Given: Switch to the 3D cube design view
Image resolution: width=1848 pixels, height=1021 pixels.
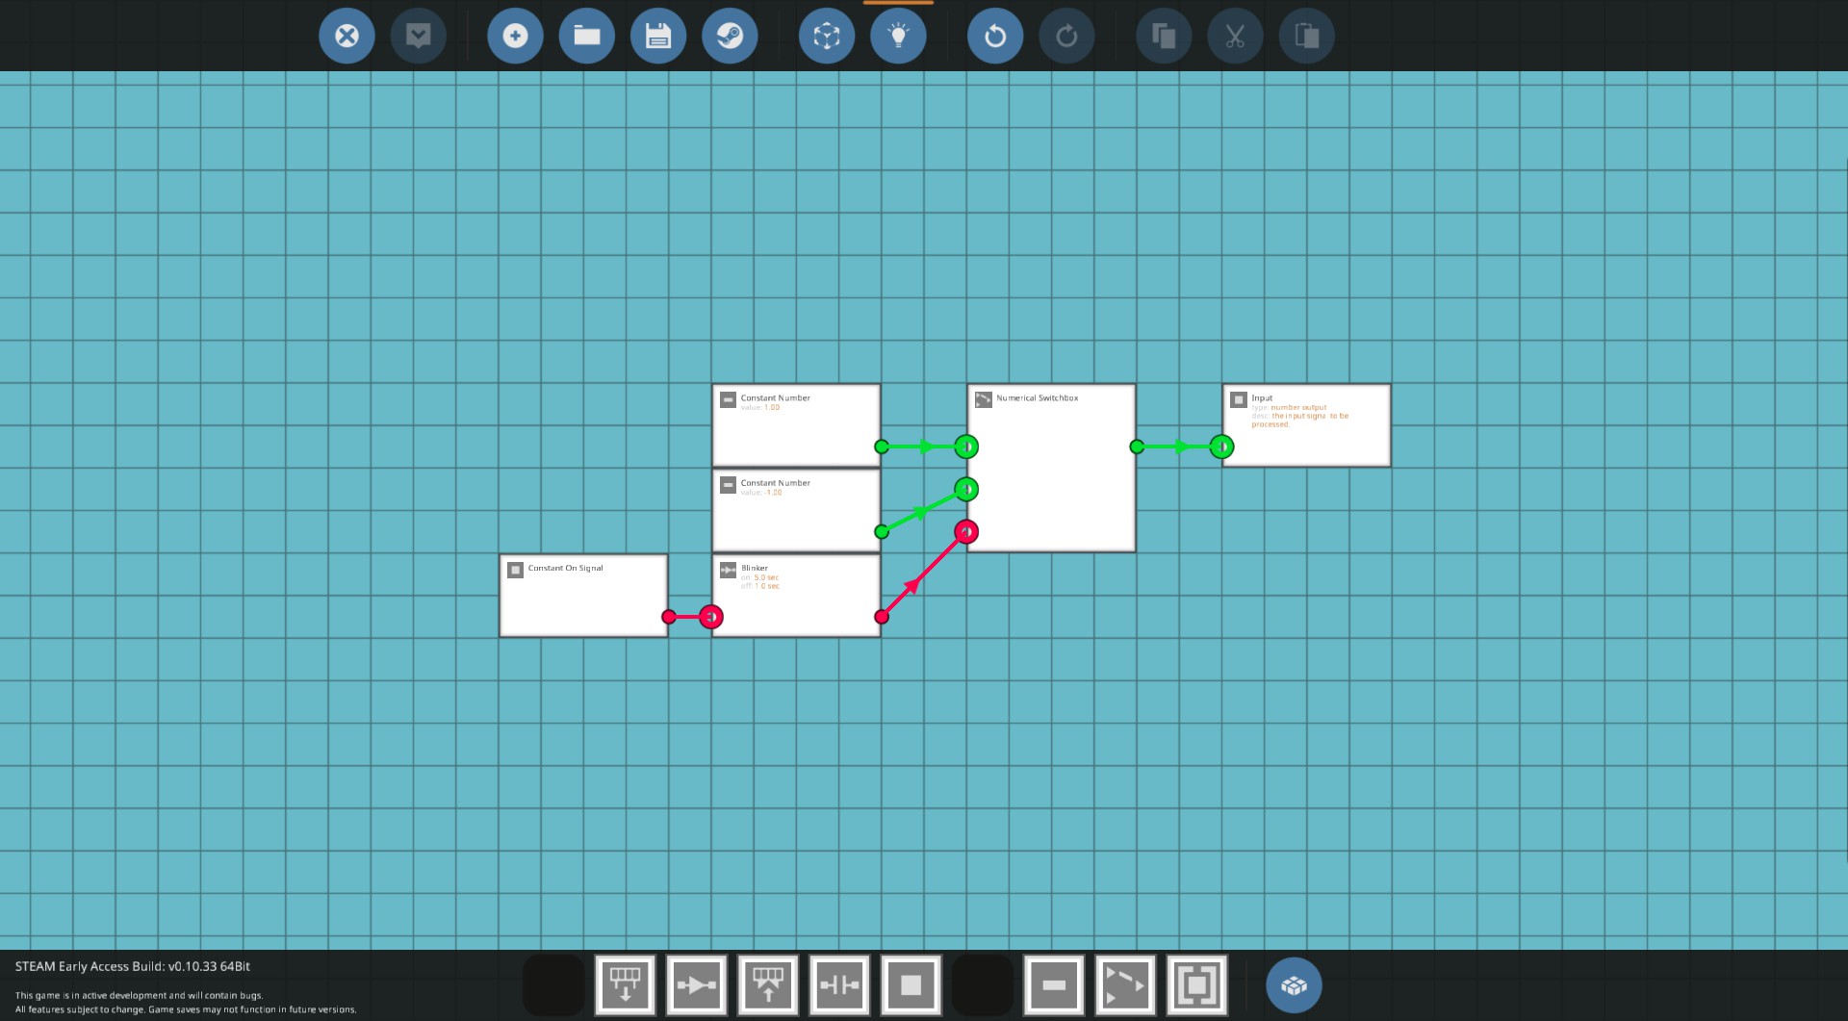Looking at the screenshot, I should pos(827,37).
